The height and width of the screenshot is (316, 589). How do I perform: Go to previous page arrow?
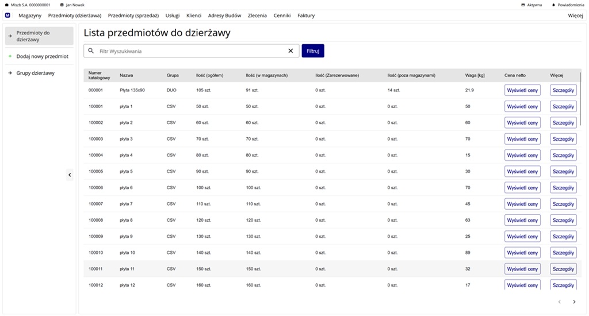559,302
